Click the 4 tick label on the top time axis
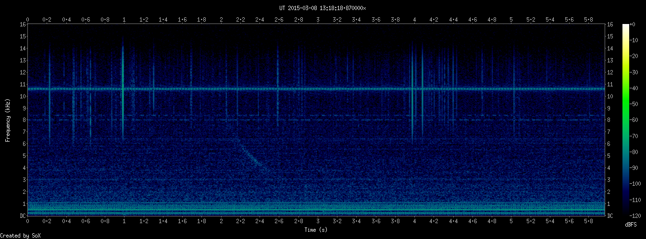 [414, 20]
